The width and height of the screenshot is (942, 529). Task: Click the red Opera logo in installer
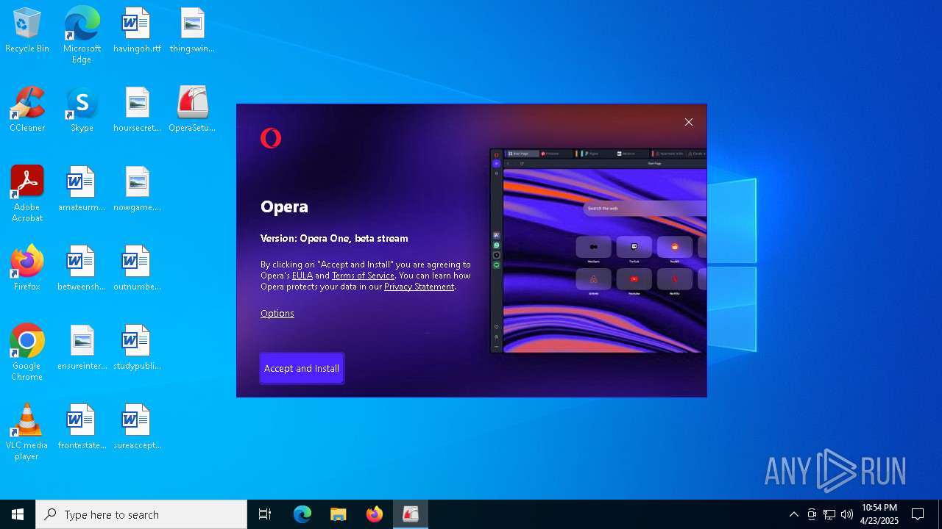click(x=271, y=138)
